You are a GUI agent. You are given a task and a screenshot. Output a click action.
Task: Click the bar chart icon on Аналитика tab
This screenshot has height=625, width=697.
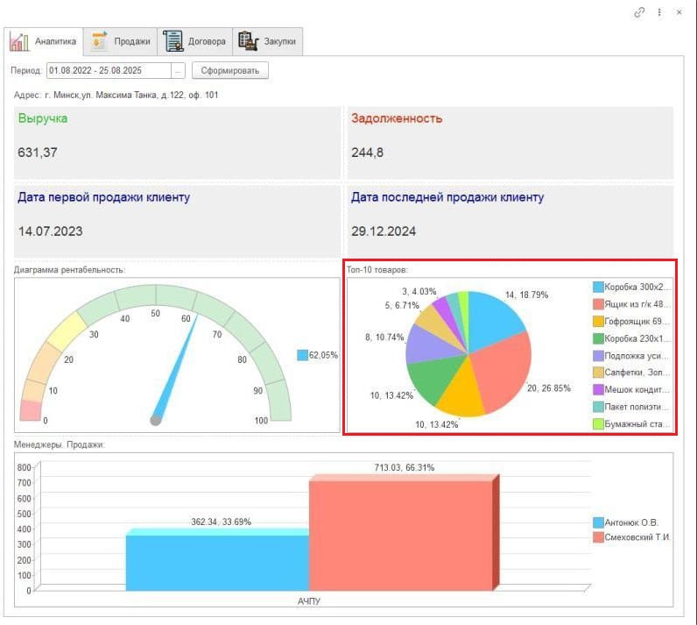click(19, 41)
